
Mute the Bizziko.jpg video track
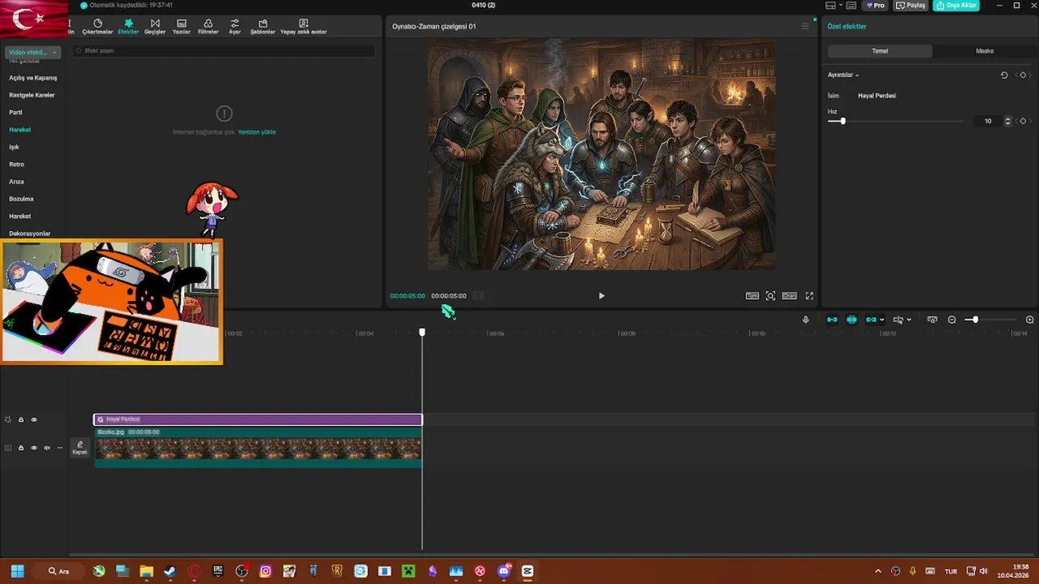[x=47, y=448]
